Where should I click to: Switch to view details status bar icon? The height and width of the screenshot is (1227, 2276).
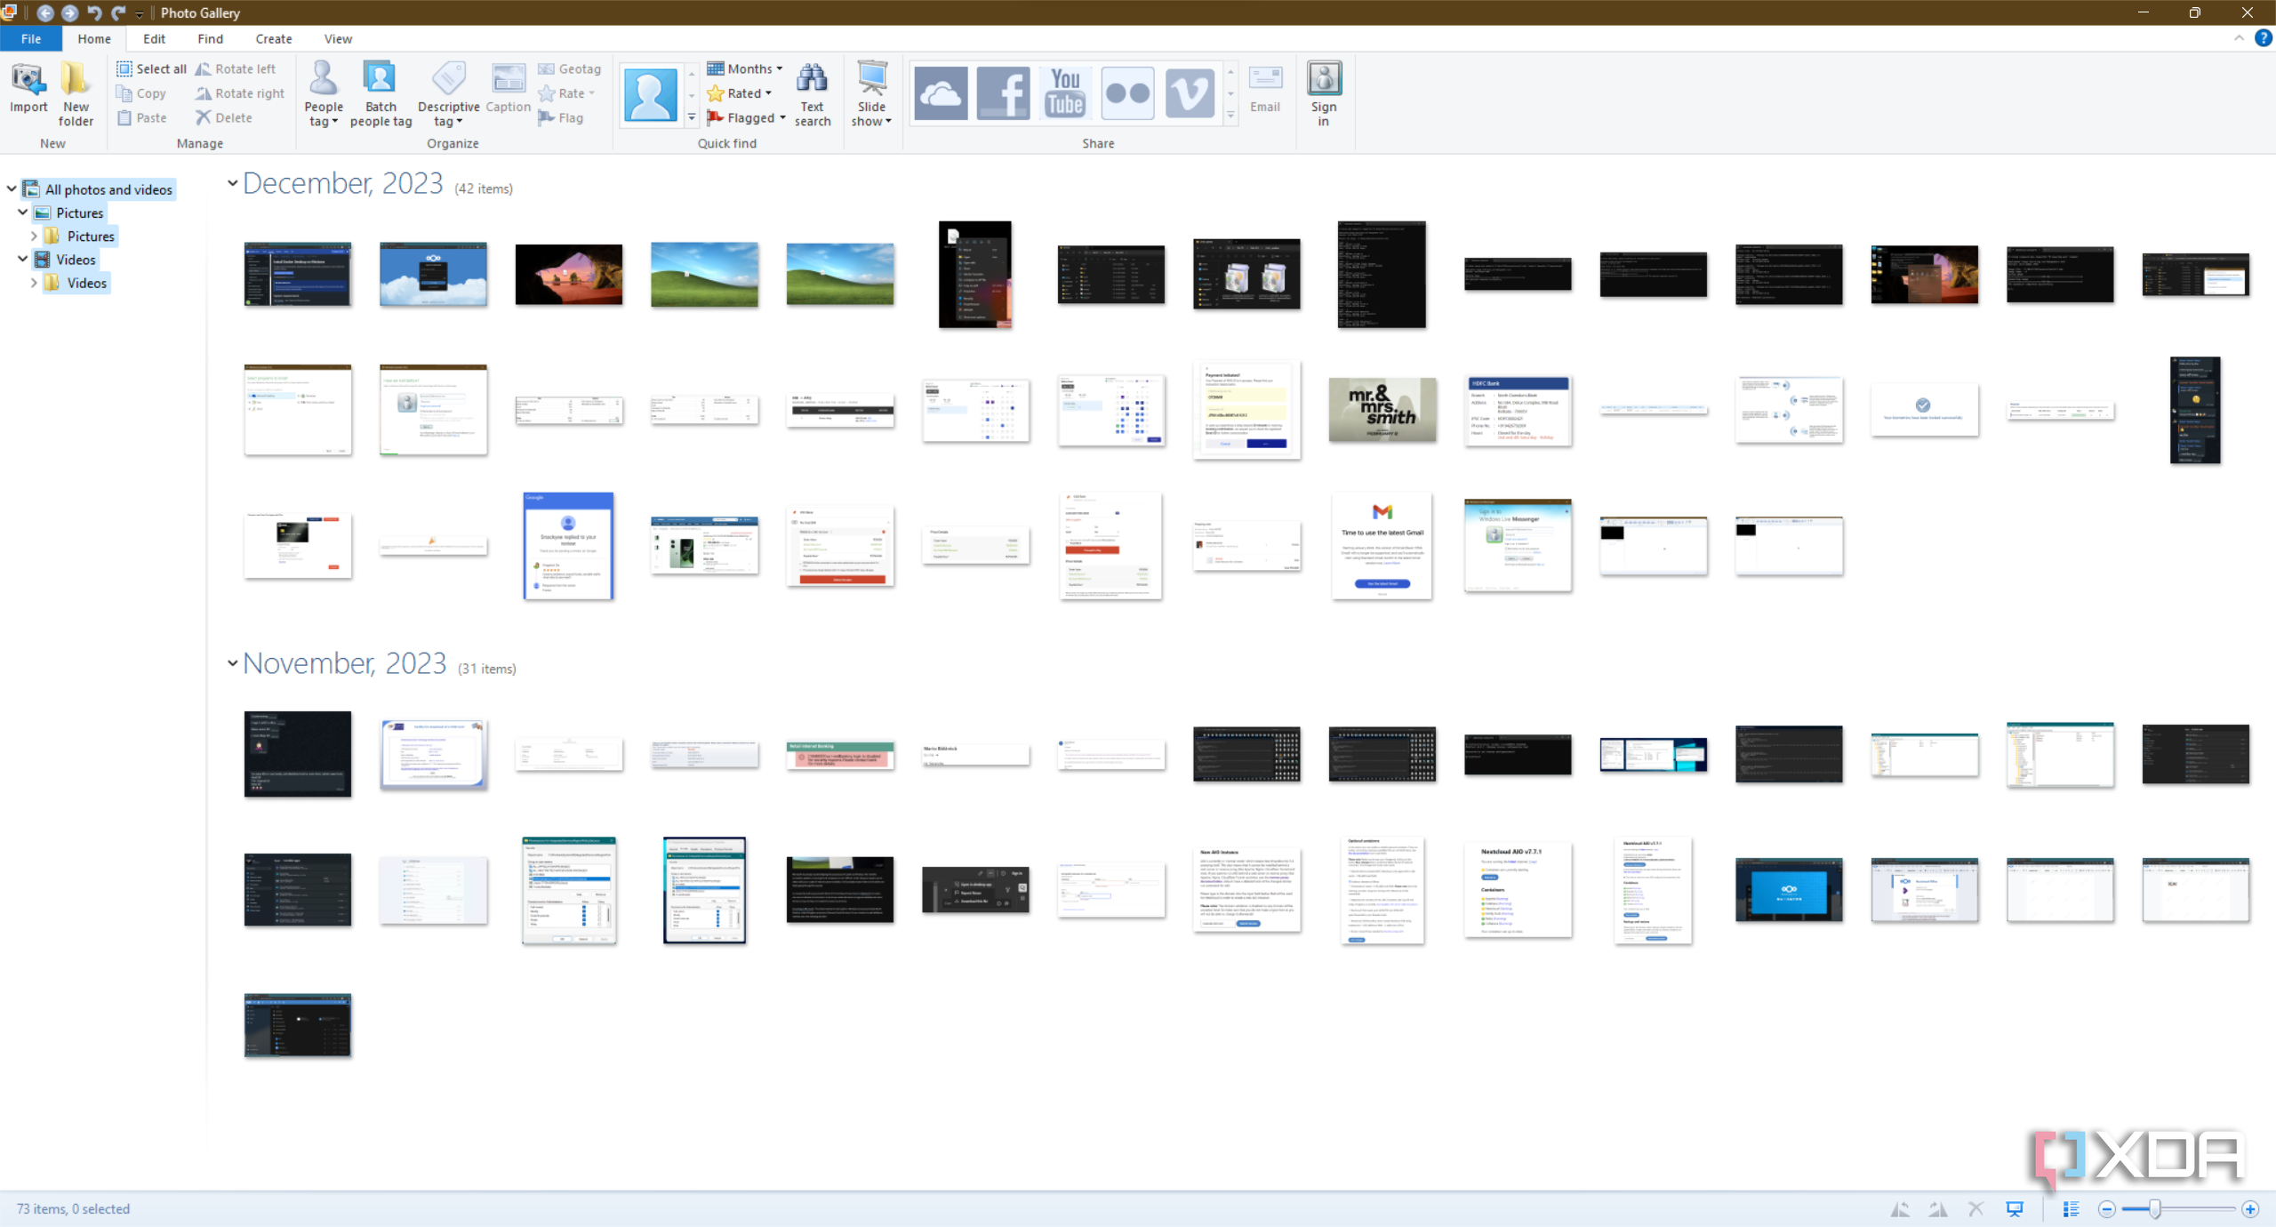tap(2071, 1209)
